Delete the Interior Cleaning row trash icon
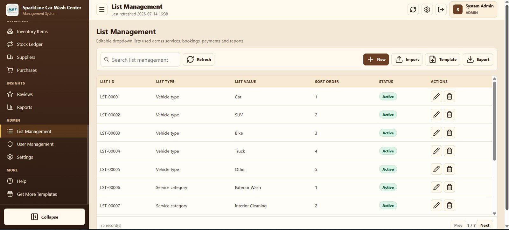 449,205
